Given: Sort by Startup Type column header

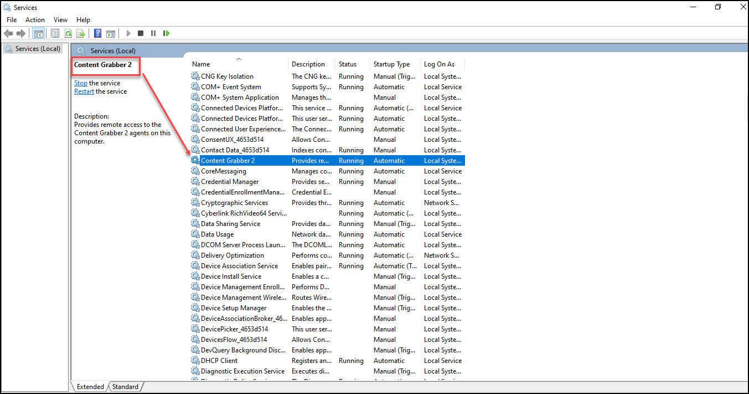Looking at the screenshot, I should click(391, 64).
